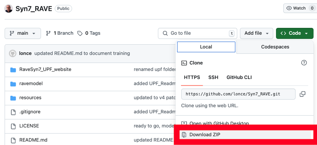
Task: Select the Local tab
Action: pos(206,47)
